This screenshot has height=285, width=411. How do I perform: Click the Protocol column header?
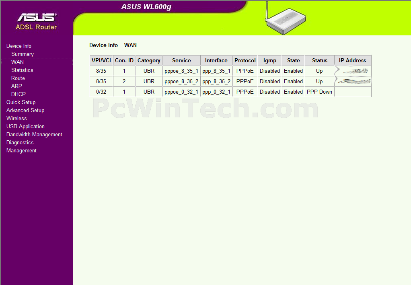coord(245,61)
